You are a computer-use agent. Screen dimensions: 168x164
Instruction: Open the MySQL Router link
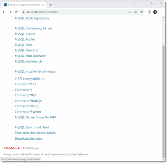pos(25,39)
